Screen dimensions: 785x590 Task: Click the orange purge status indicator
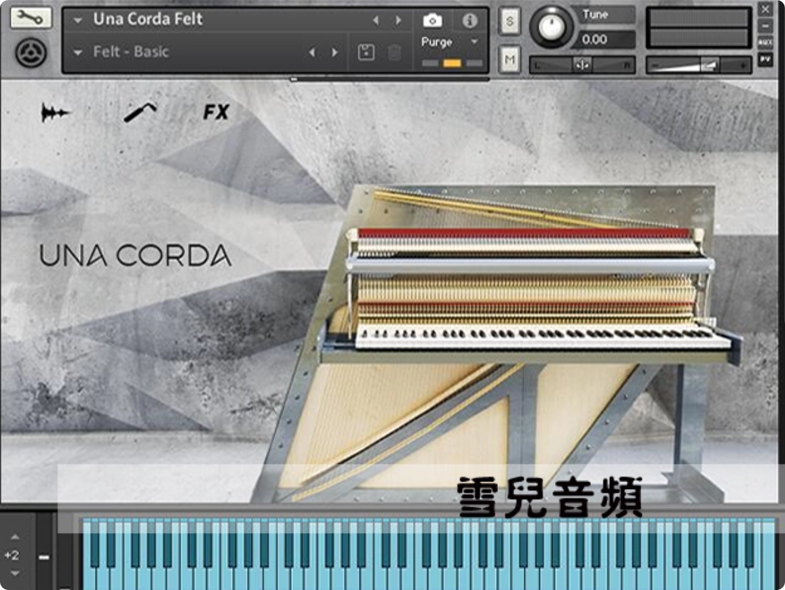pyautogui.click(x=452, y=63)
